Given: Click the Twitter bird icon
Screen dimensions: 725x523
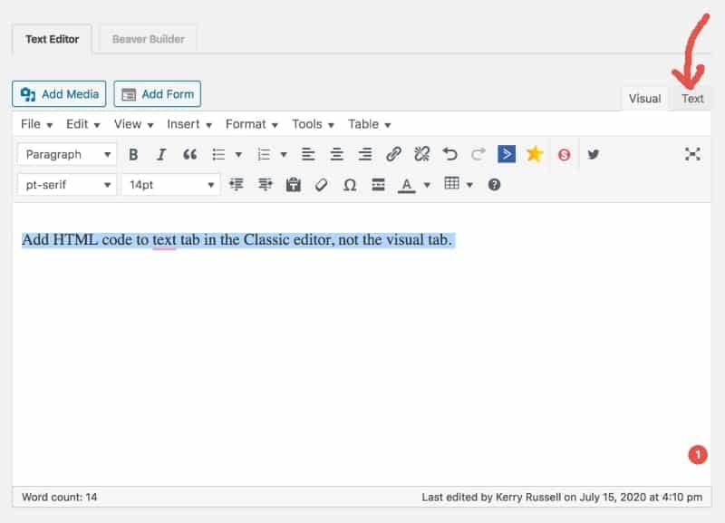Looking at the screenshot, I should (594, 154).
